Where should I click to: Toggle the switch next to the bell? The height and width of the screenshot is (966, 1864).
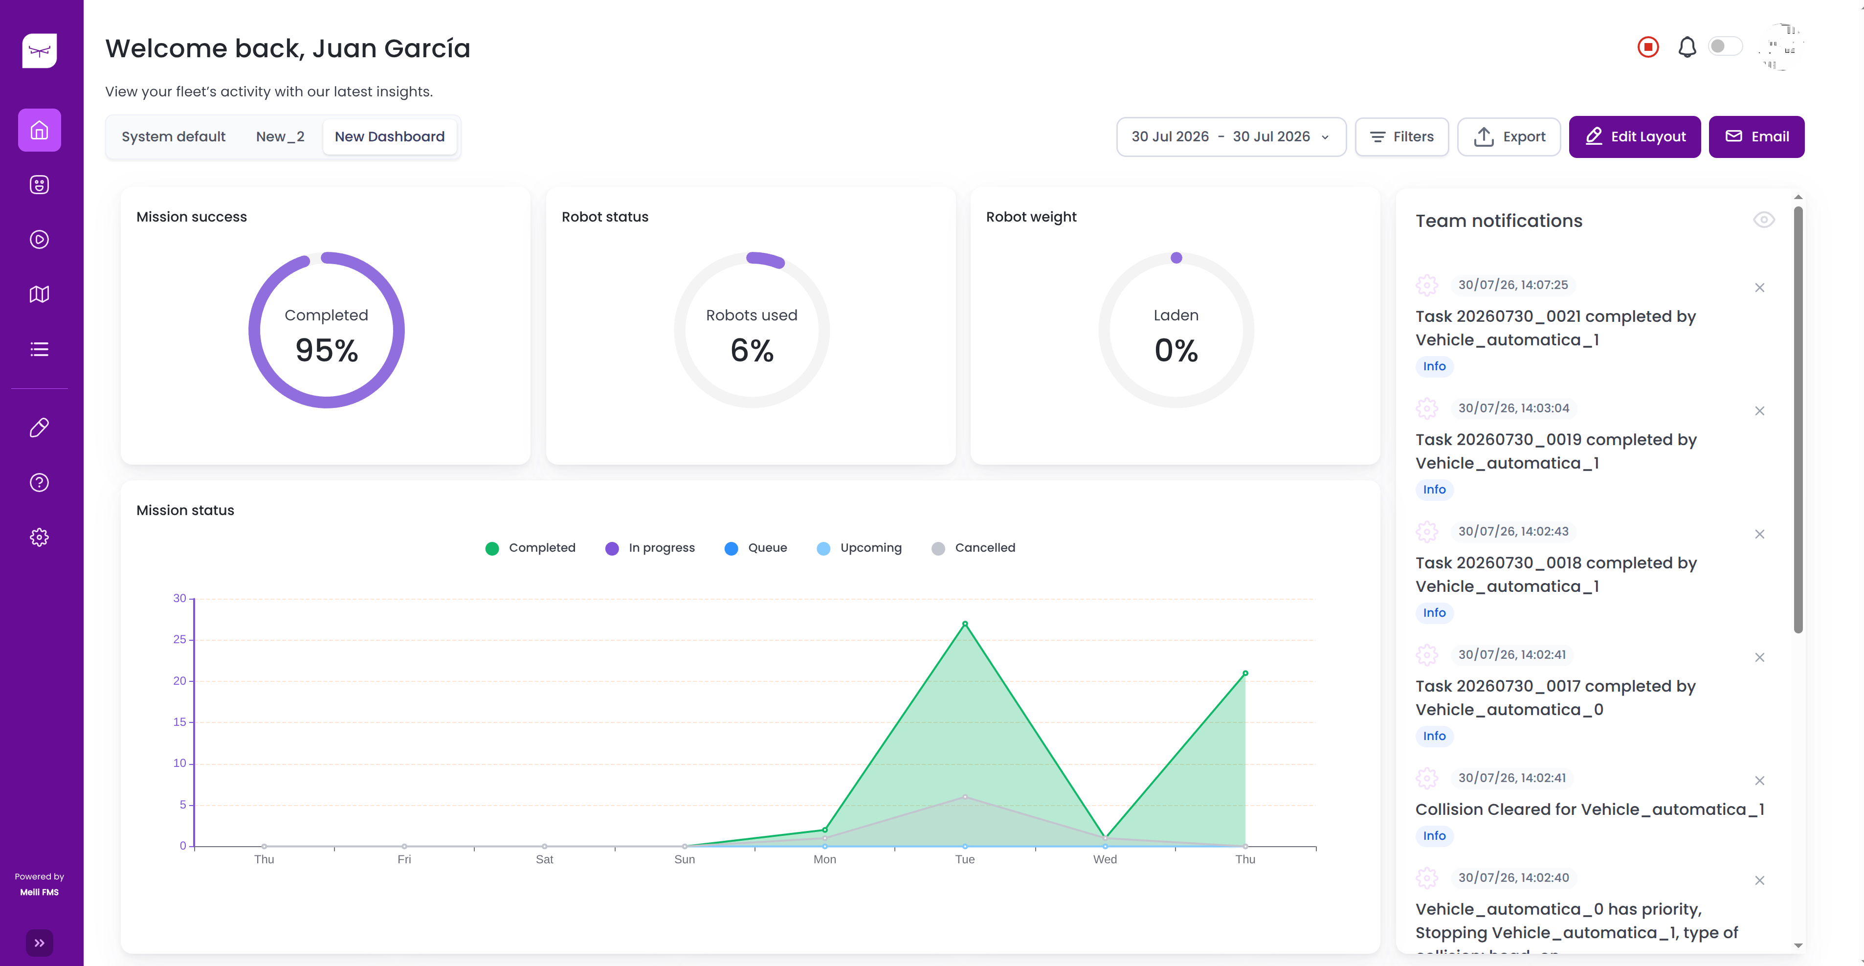(x=1724, y=46)
